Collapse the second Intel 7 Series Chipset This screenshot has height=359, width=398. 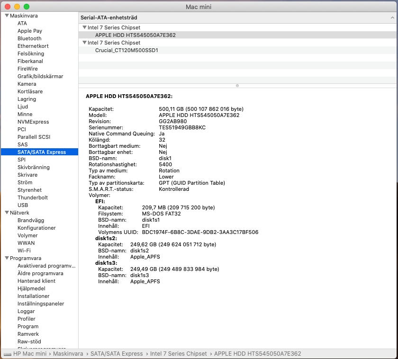(x=84, y=43)
